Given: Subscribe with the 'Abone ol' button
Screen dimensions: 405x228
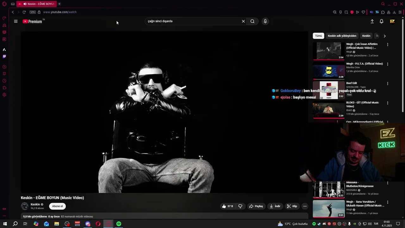Looking at the screenshot, I should point(57,206).
